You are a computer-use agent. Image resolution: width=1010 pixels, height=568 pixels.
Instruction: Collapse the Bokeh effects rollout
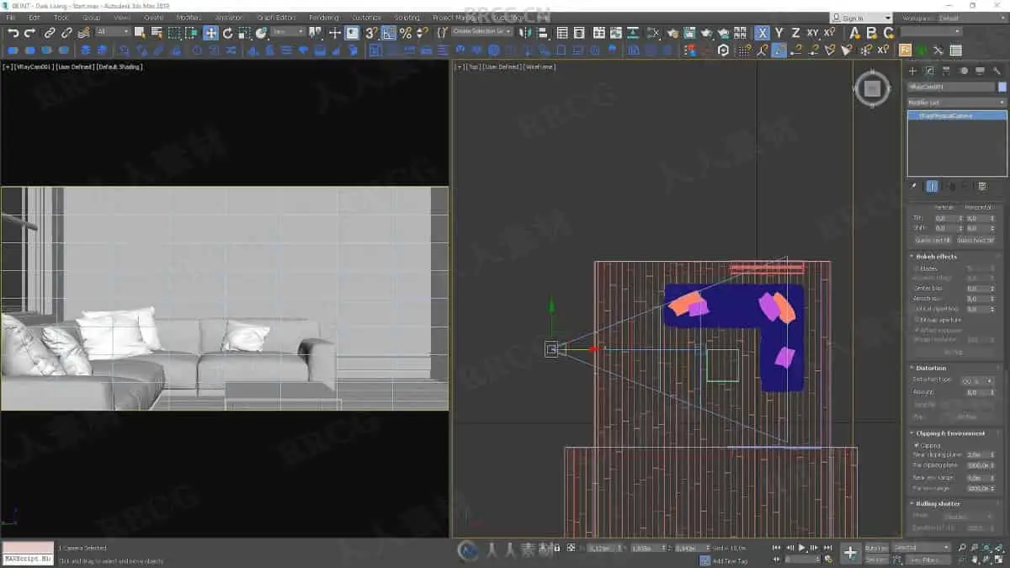click(x=937, y=257)
